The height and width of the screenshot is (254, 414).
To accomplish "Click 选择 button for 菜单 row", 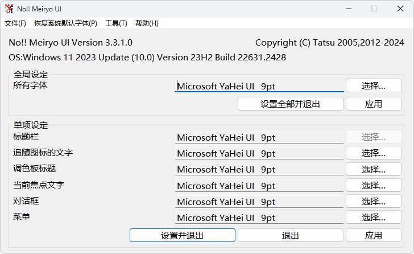I will [x=373, y=217].
